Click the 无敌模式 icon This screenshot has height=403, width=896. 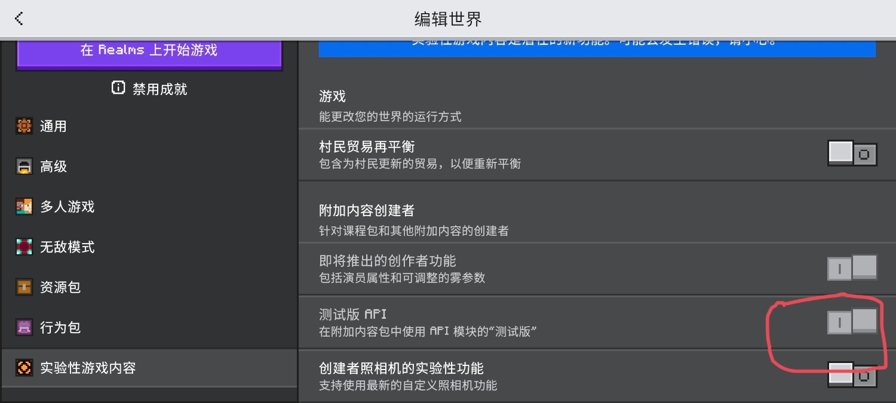coord(24,247)
